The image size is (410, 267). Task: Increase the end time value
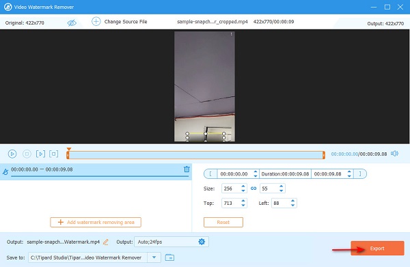click(349, 172)
